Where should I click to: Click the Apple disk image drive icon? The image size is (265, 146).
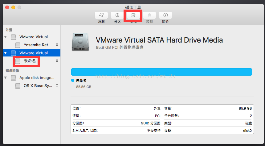coord(13,78)
